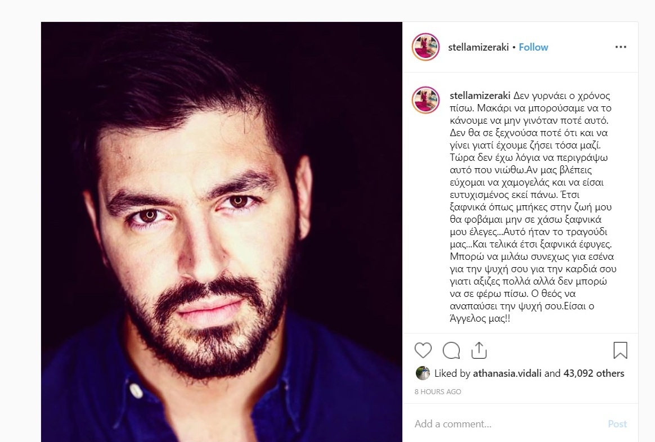Save the post with the bookmark icon
This screenshot has height=442, width=655.
620,350
